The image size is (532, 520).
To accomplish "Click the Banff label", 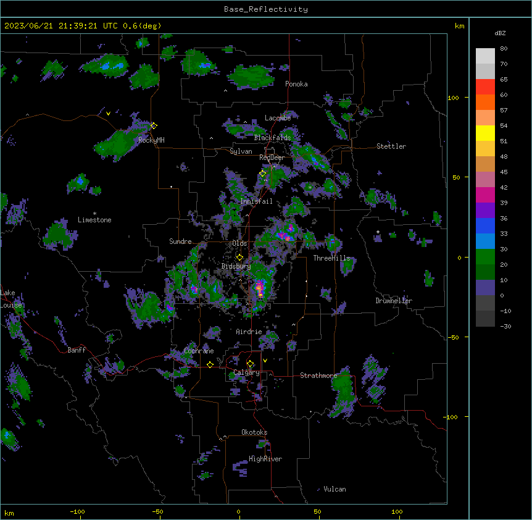I will [77, 350].
